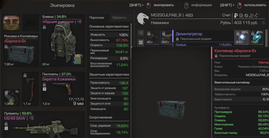Click the «Идущий в метели» armor suit
This screenshot has height=138, width=269.
click(63, 40)
